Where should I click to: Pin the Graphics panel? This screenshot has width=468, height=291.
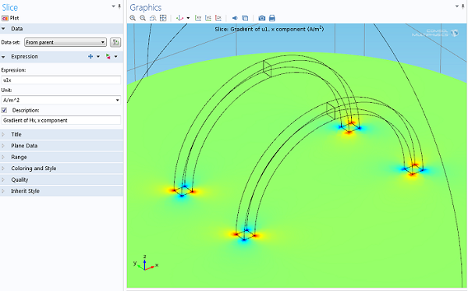point(463,6)
